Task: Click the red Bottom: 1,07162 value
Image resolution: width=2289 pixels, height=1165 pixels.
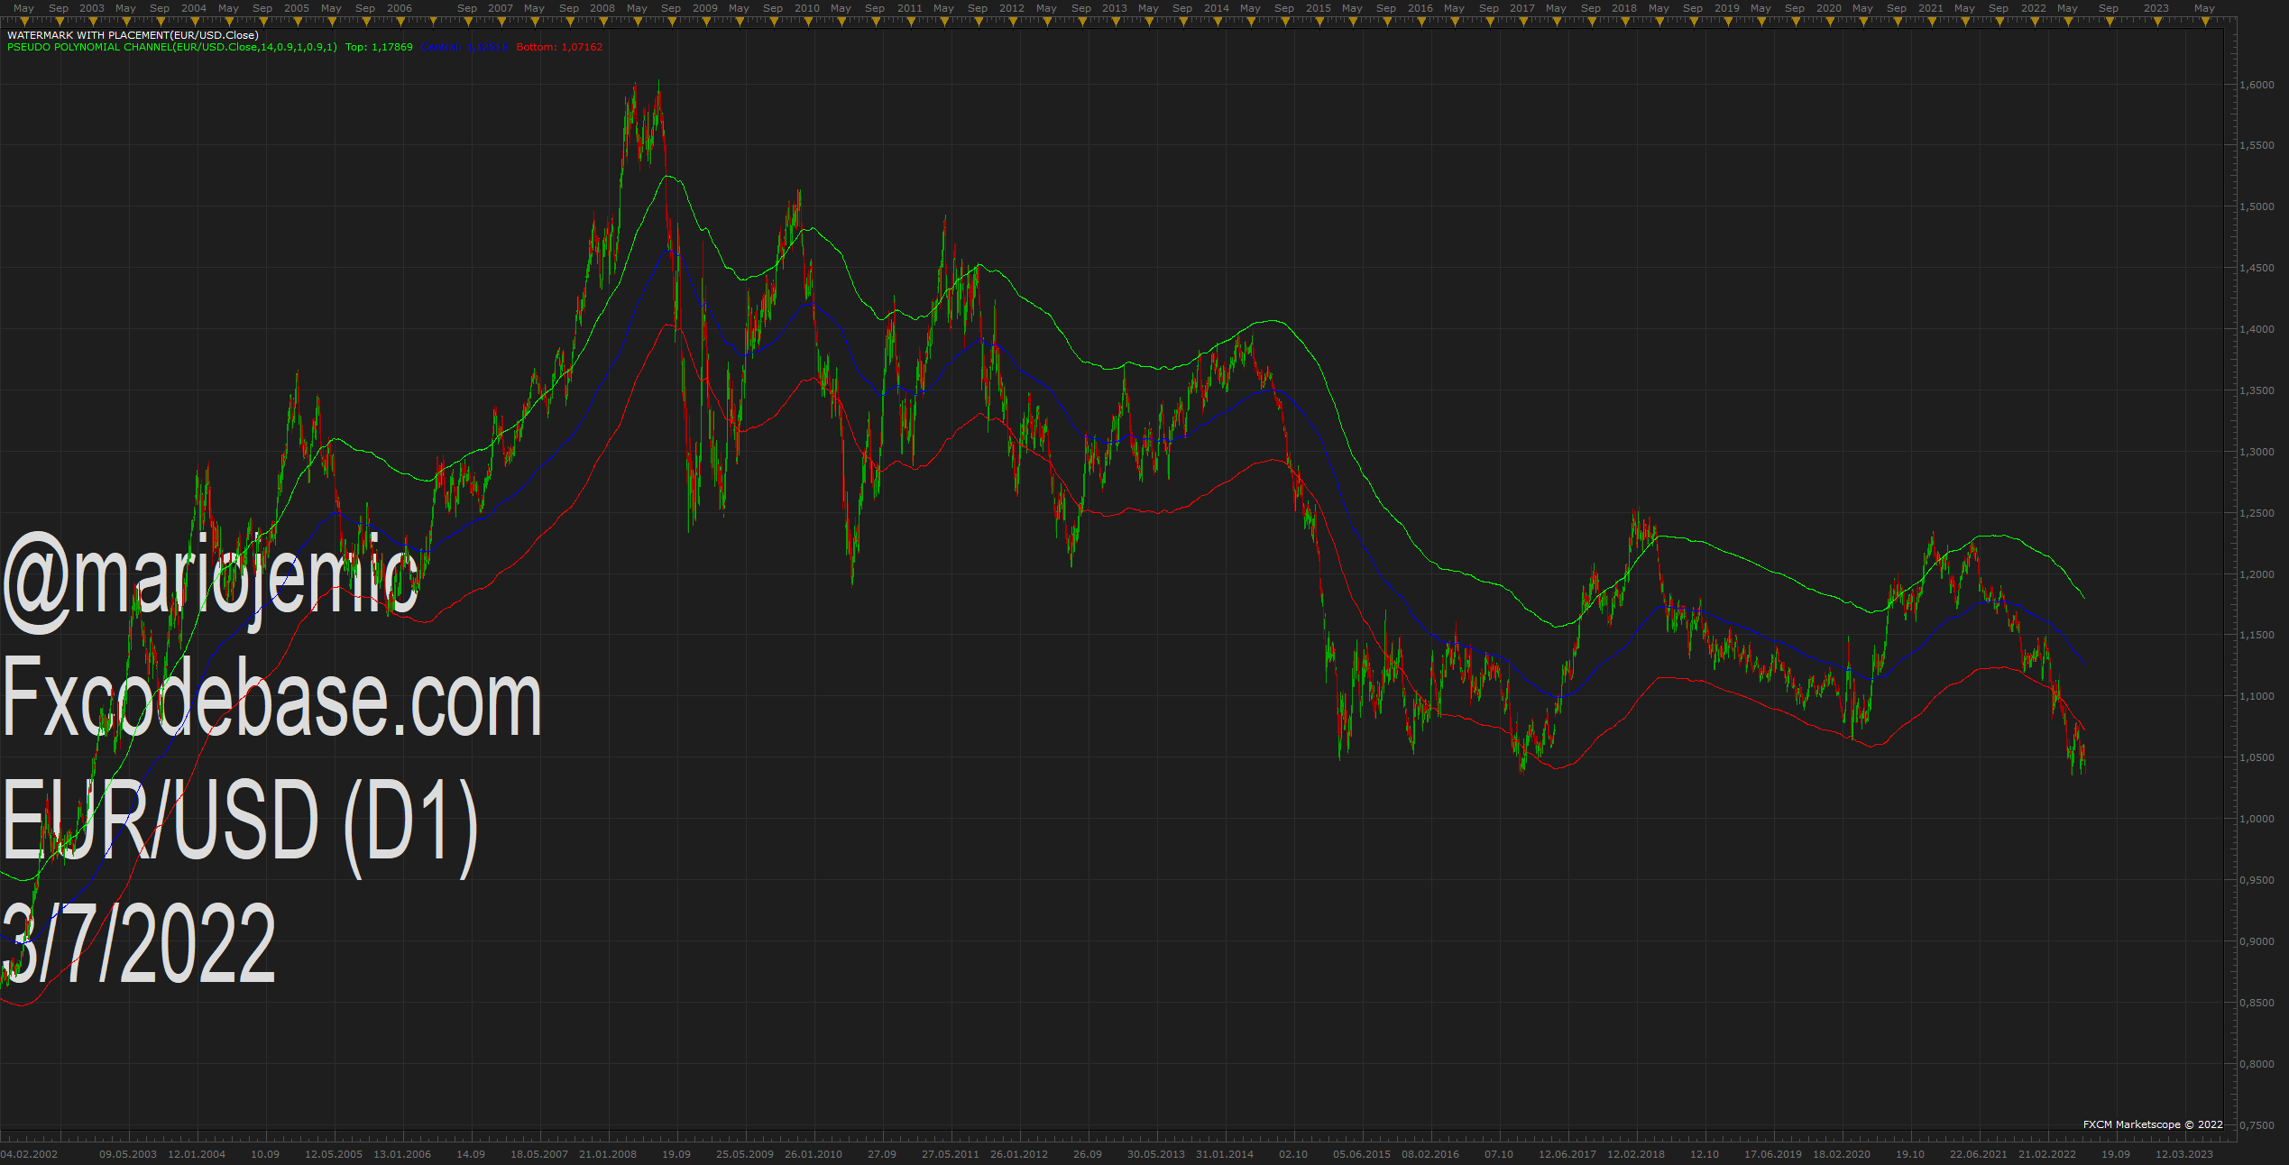Action: pyautogui.click(x=559, y=47)
